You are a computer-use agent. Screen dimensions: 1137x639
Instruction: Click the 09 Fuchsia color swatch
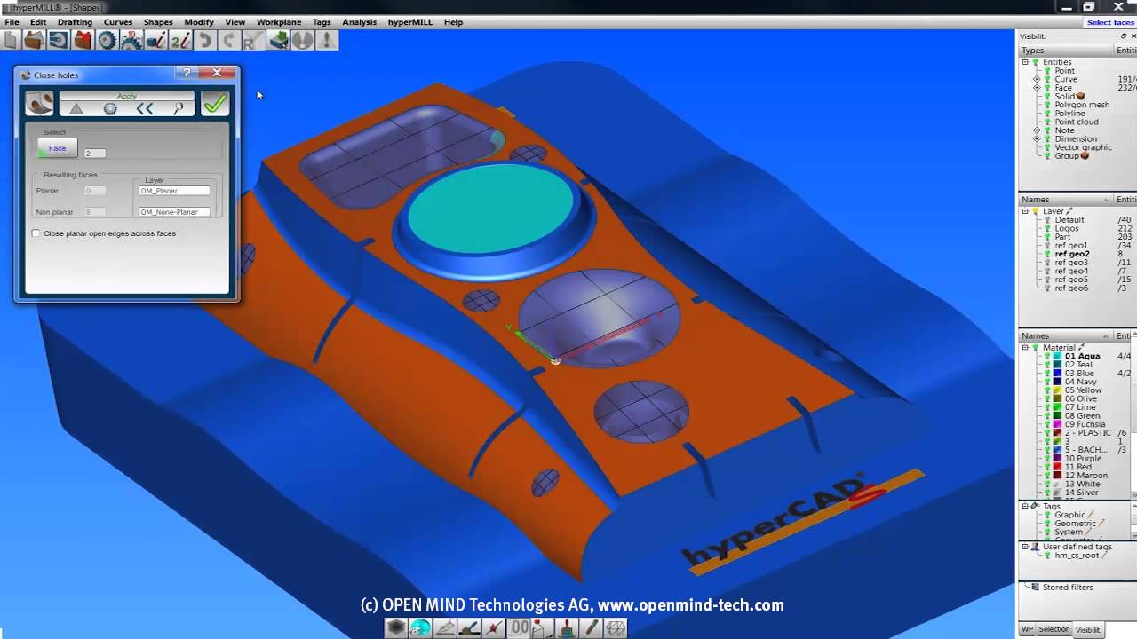(1058, 424)
